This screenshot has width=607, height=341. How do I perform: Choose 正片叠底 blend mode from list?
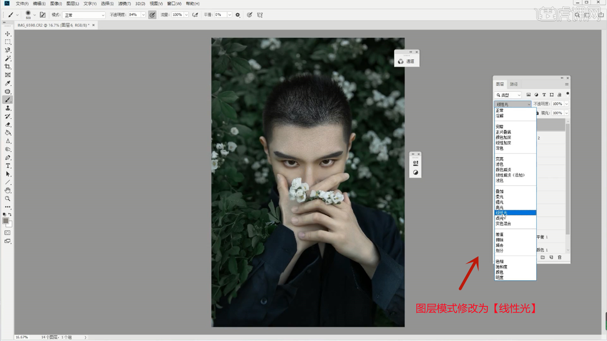[x=503, y=132]
